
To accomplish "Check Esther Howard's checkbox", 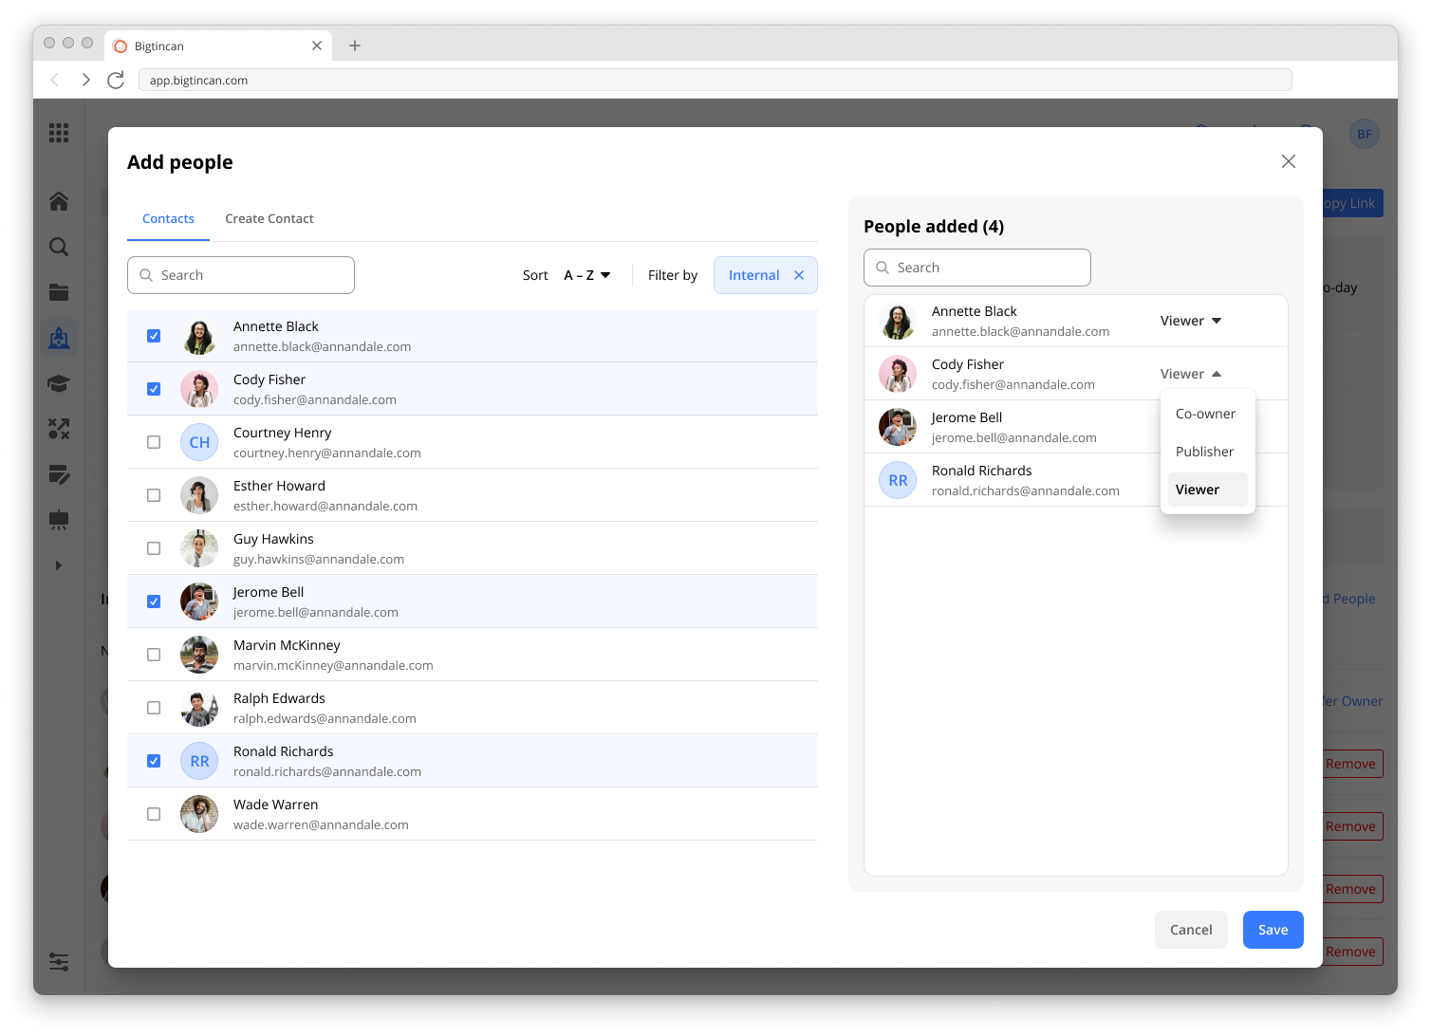I will tap(154, 495).
